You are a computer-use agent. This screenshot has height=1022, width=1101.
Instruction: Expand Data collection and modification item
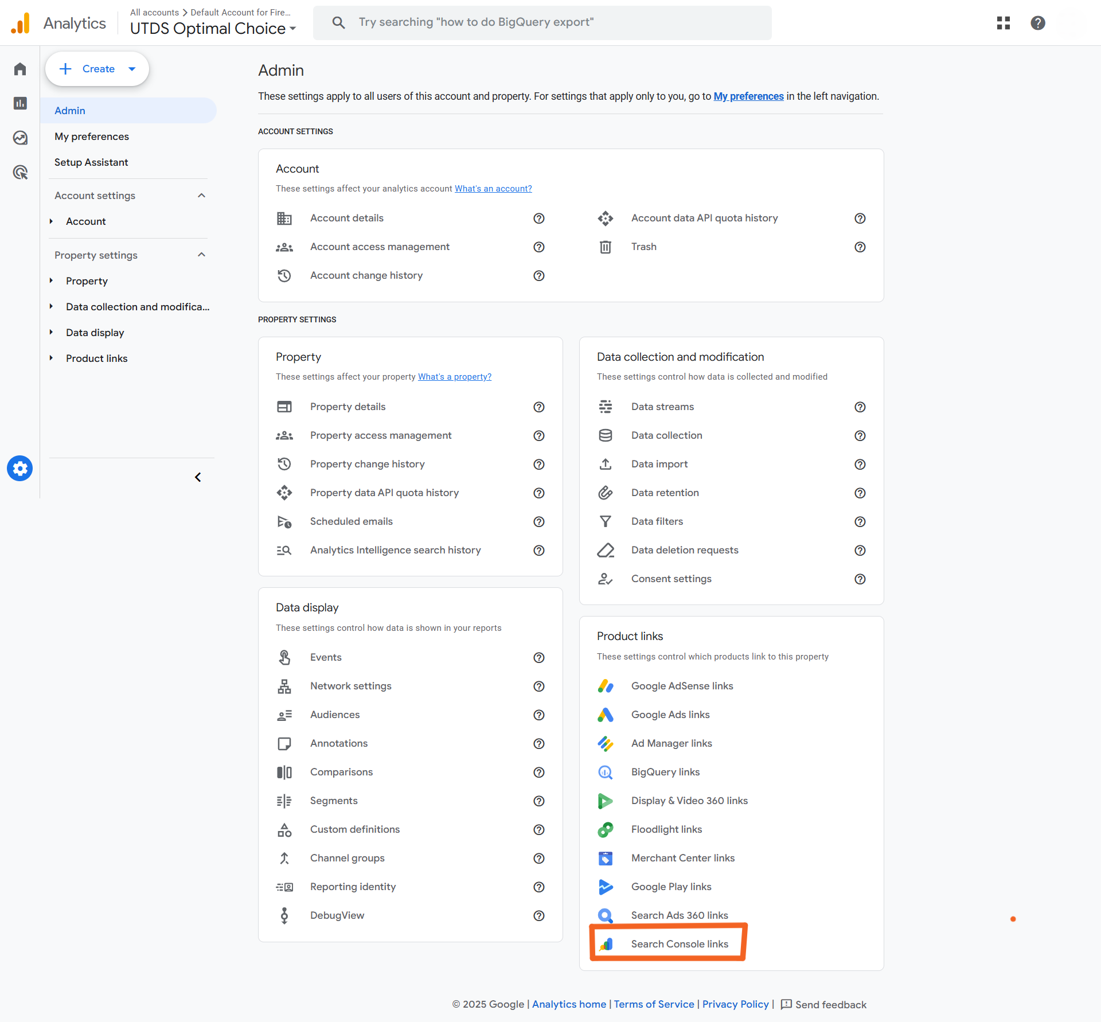point(51,307)
